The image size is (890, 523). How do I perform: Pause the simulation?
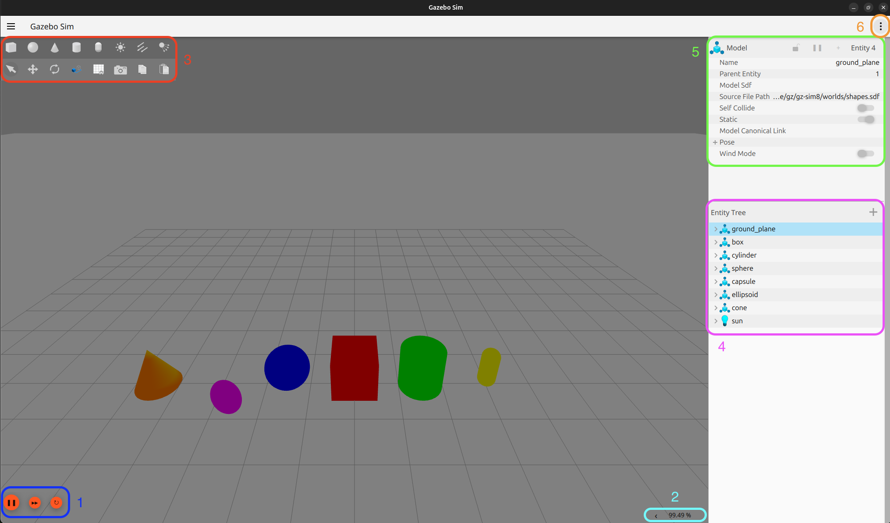pos(12,503)
